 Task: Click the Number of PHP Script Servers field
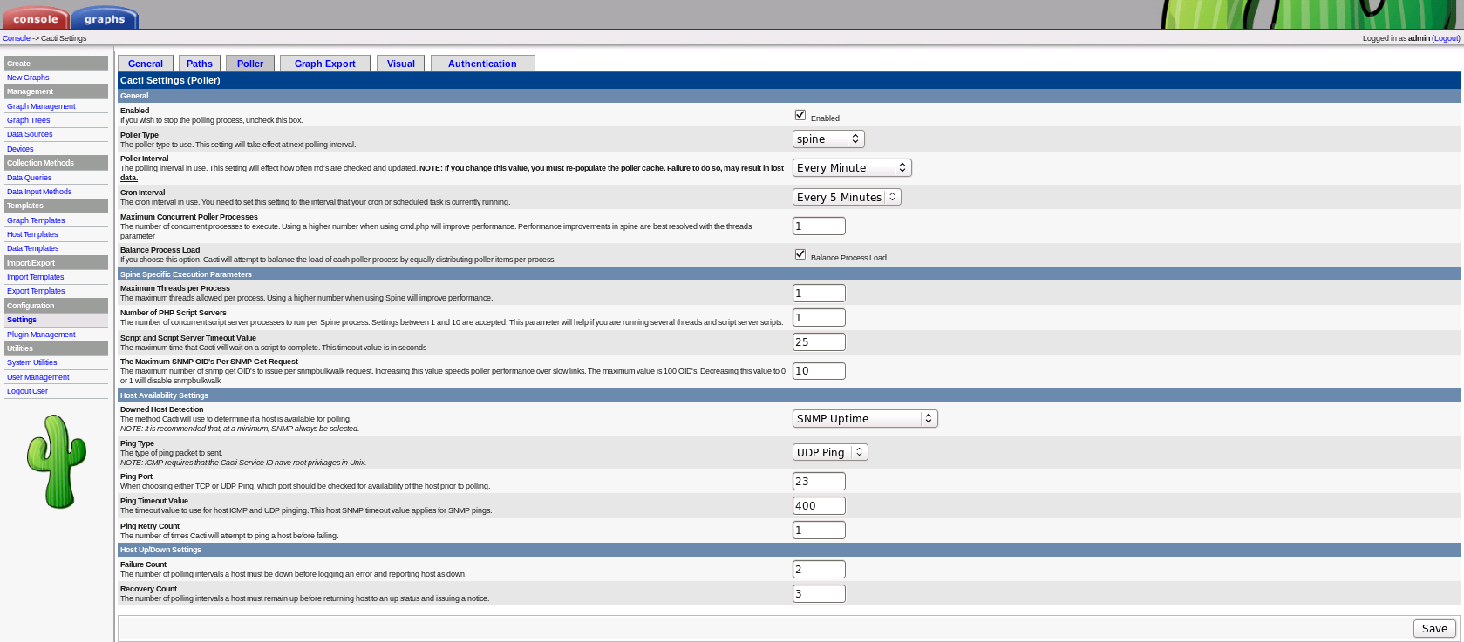point(819,317)
